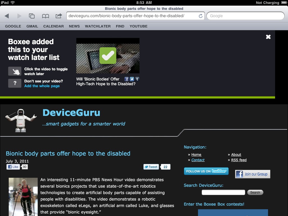
Task: Click the tweet count 22
Action: coord(165,167)
